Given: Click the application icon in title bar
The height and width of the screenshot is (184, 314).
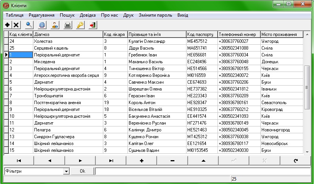Looking at the screenshot, I should [6, 6].
